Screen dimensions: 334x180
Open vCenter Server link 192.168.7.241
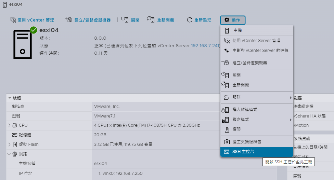[x=205, y=46]
